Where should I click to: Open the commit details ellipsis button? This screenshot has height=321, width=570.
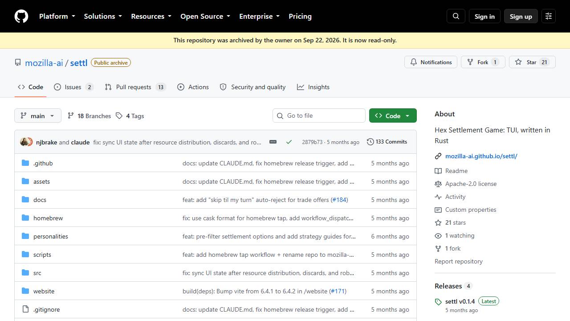(x=273, y=142)
